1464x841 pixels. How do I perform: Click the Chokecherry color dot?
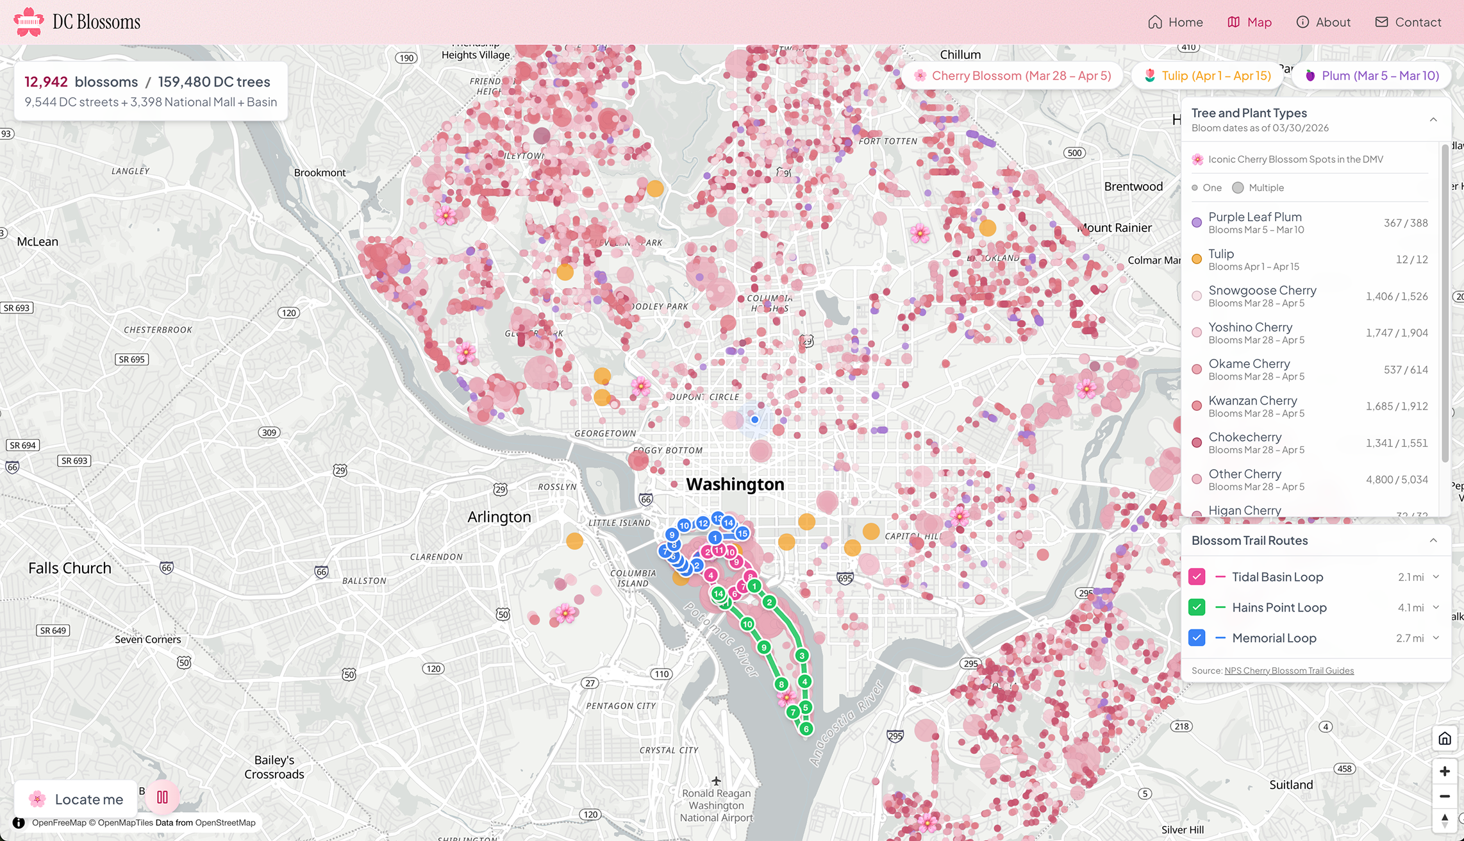point(1197,443)
